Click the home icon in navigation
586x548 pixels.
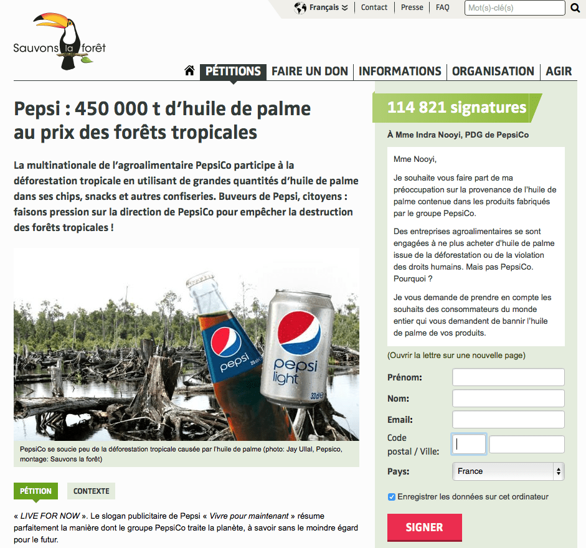point(189,70)
